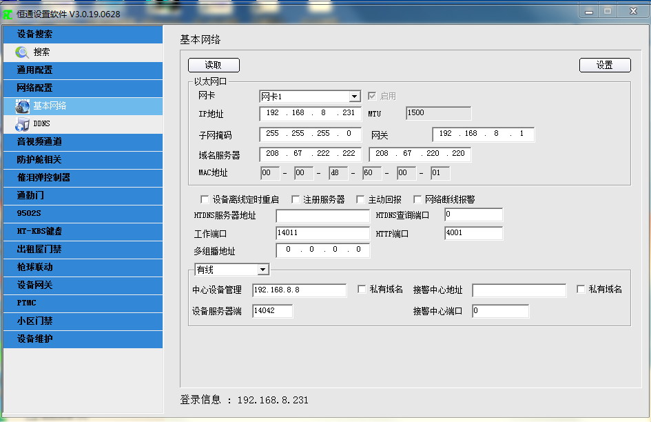Open the 枪球联动 menu section

(x=83, y=268)
